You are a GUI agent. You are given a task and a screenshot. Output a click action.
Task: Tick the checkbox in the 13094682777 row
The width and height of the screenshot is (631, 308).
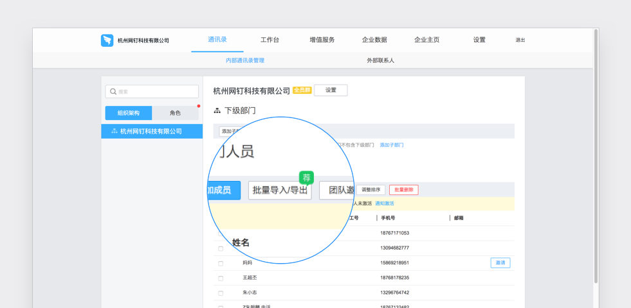(x=221, y=248)
